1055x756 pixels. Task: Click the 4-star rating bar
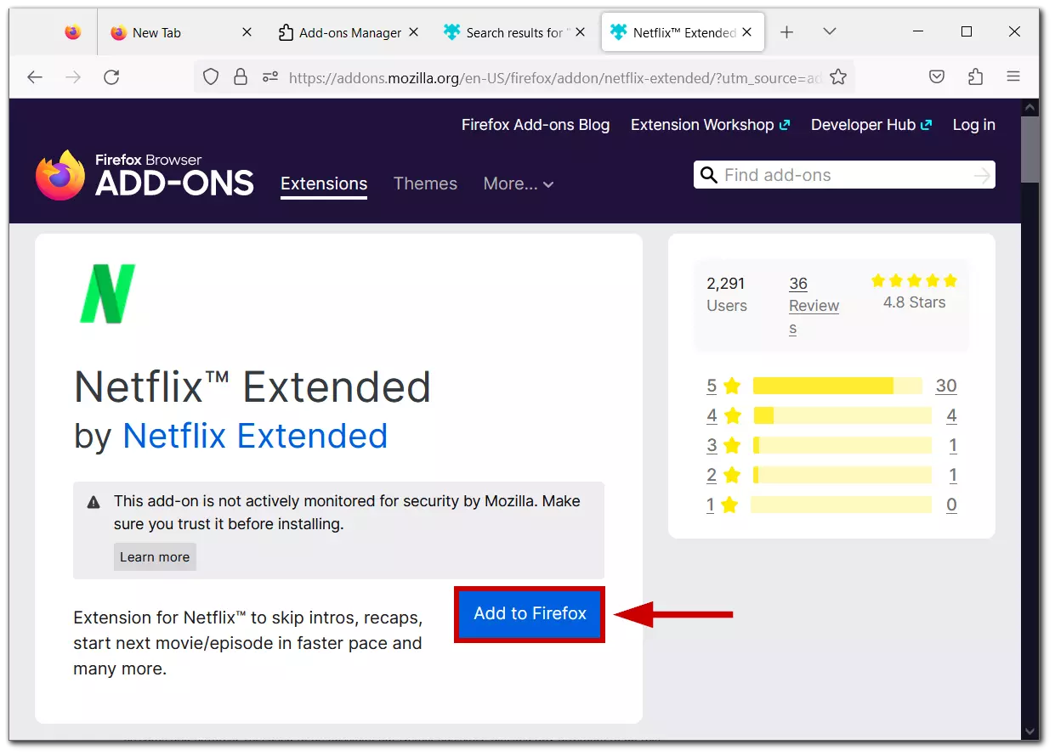tap(842, 415)
